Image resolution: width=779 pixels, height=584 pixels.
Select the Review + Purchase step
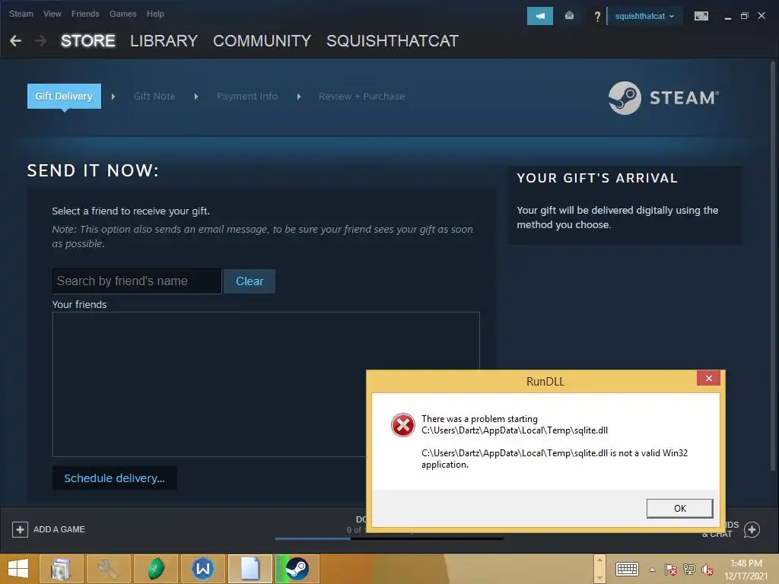pyautogui.click(x=361, y=97)
